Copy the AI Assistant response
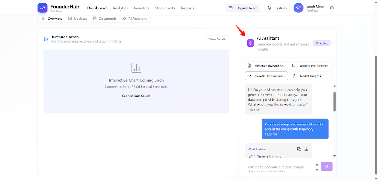Screen dimensions: 378x181 click(x=299, y=149)
